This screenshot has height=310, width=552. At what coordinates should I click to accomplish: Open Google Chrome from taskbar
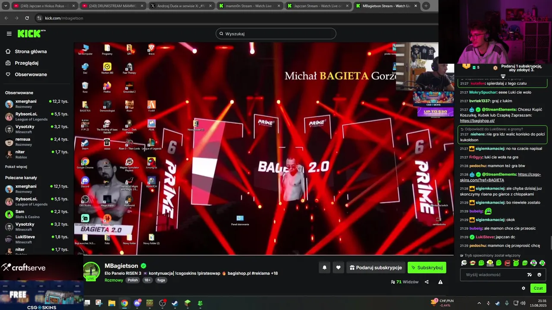point(124,303)
